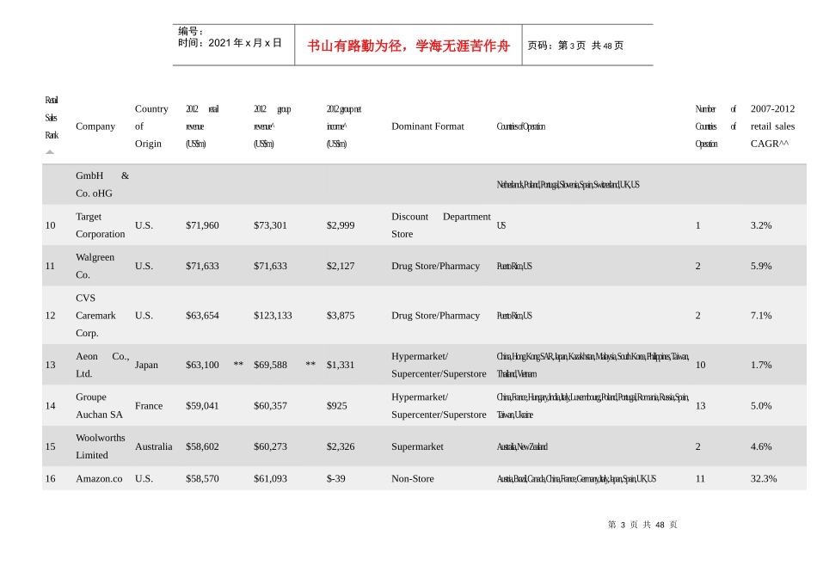This screenshot has height=578, width=817.
Task: Click the Walgreen Co. company cell
Action: 95,266
